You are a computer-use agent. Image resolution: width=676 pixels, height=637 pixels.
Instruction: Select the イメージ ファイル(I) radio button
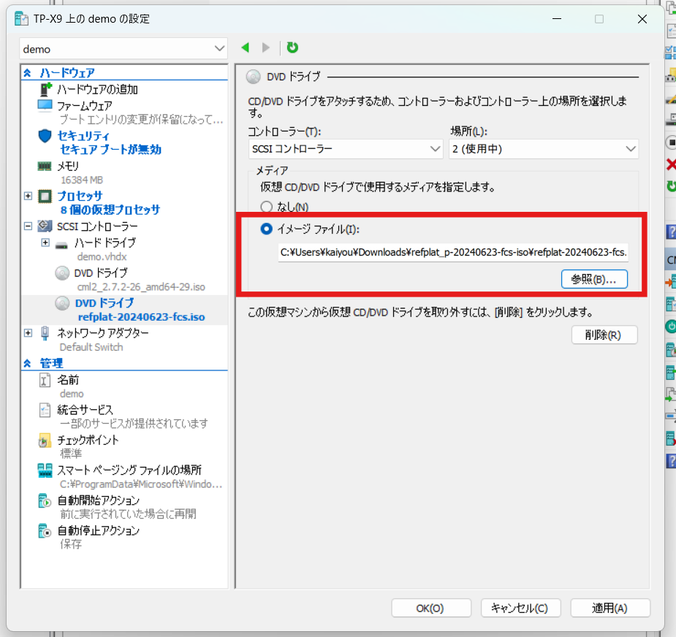pos(267,229)
